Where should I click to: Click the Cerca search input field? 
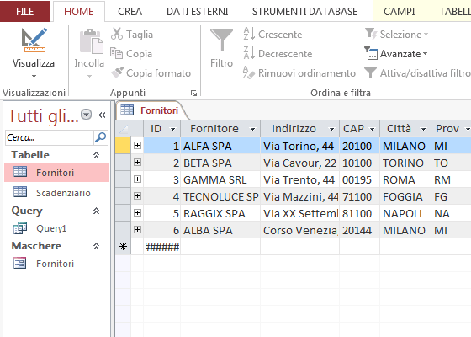coord(50,137)
